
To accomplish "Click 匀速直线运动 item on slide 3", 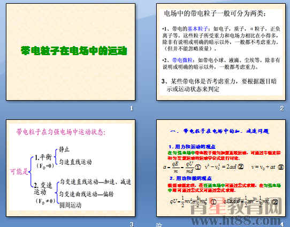I will 75,162.
